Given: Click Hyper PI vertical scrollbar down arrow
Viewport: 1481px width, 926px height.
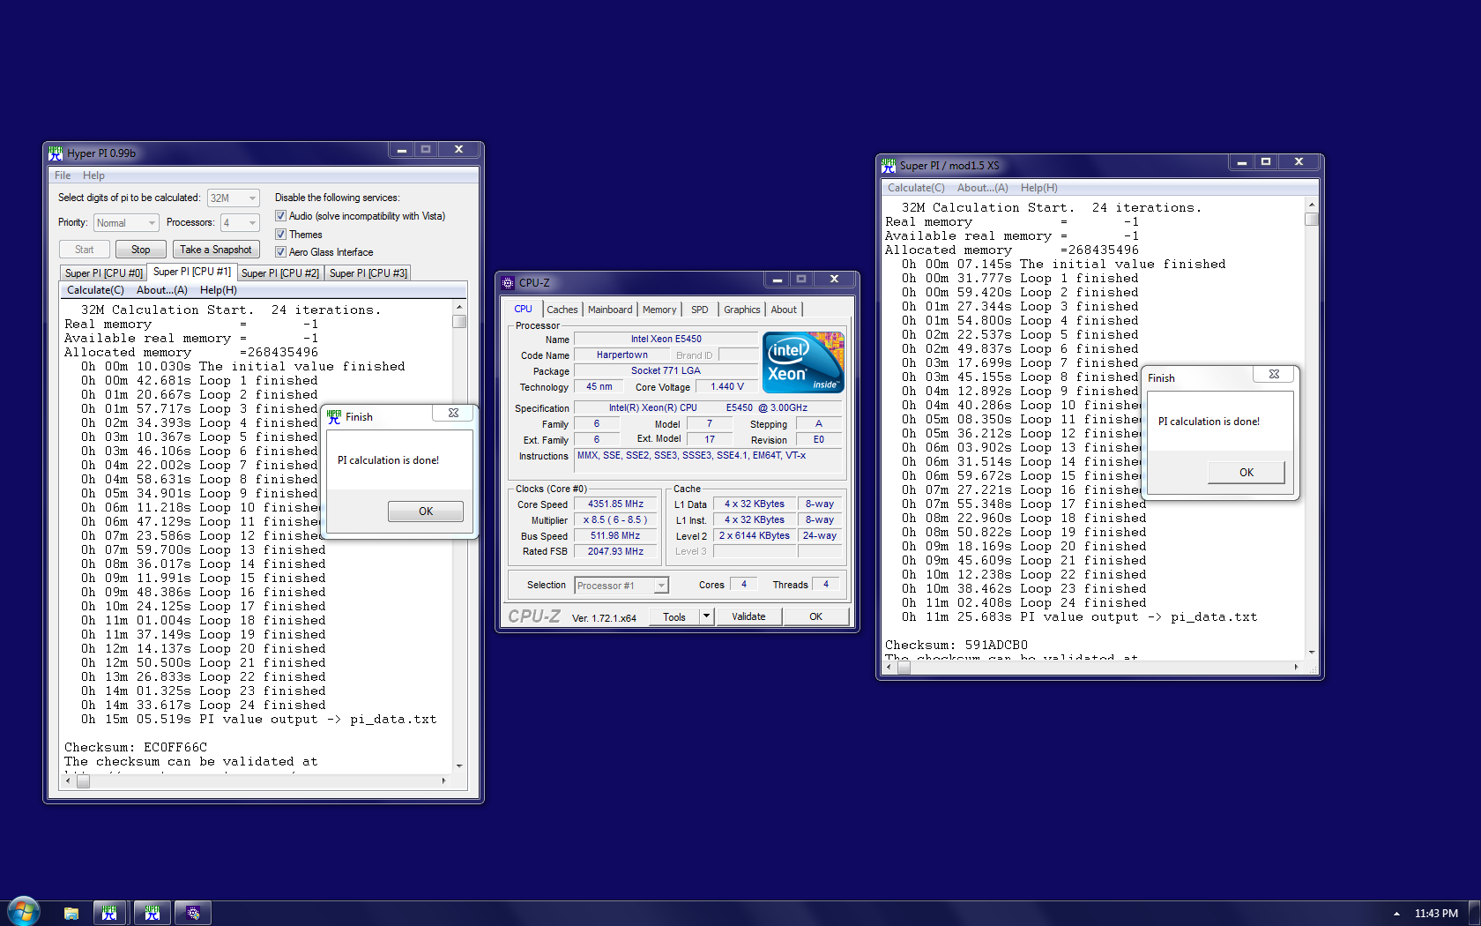Looking at the screenshot, I should [459, 766].
